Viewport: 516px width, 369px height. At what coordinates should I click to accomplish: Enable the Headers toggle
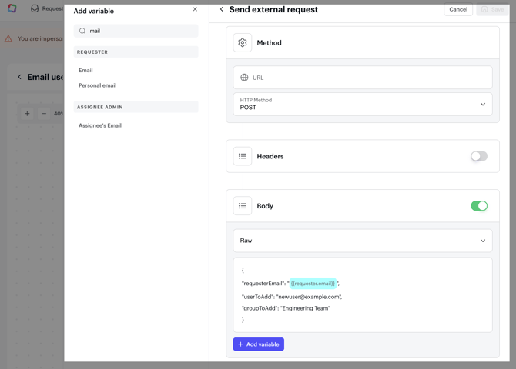[x=479, y=156]
